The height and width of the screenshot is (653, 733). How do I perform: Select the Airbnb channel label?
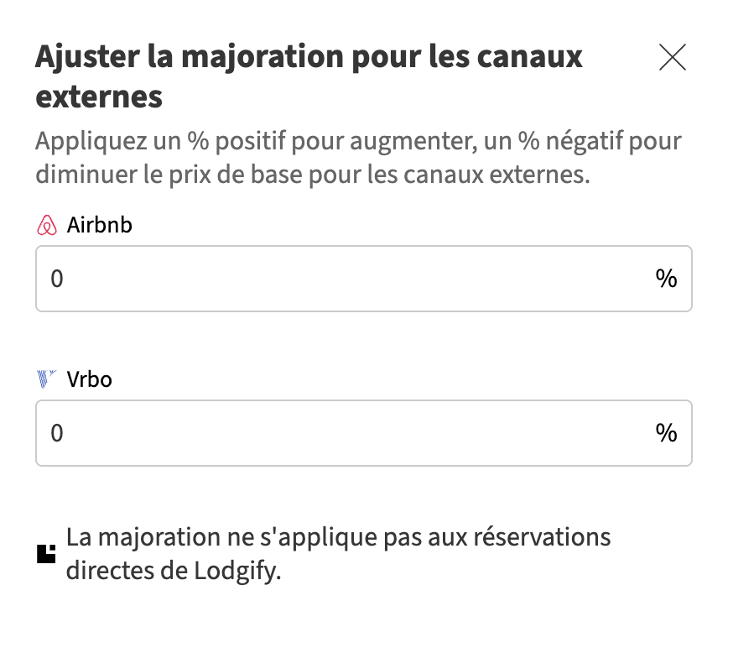pyautogui.click(x=99, y=226)
